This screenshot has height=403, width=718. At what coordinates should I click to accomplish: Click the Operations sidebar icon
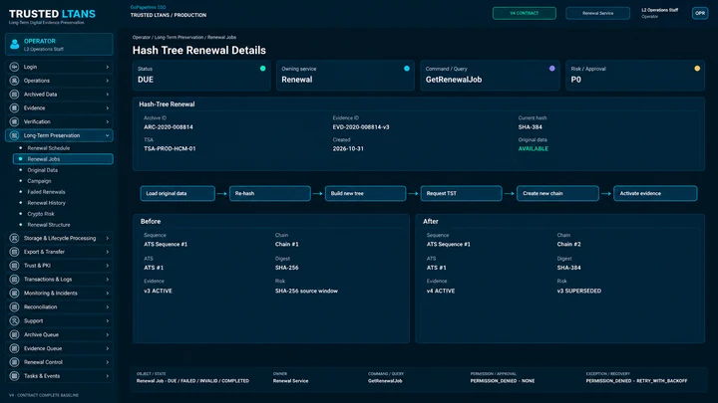pos(14,81)
